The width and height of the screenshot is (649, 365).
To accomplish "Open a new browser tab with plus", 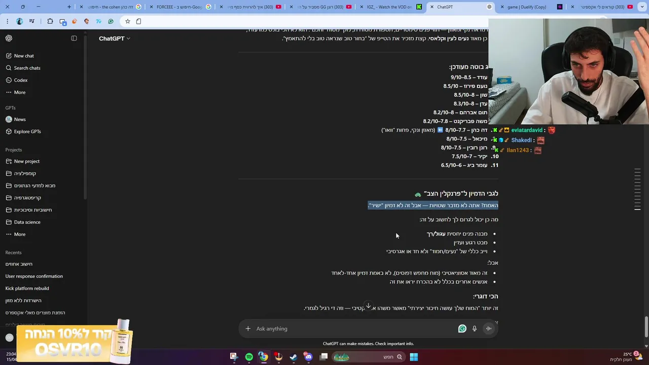I will (69, 7).
